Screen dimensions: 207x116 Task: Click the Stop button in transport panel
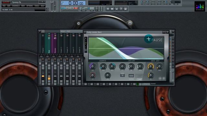tap(72, 8)
